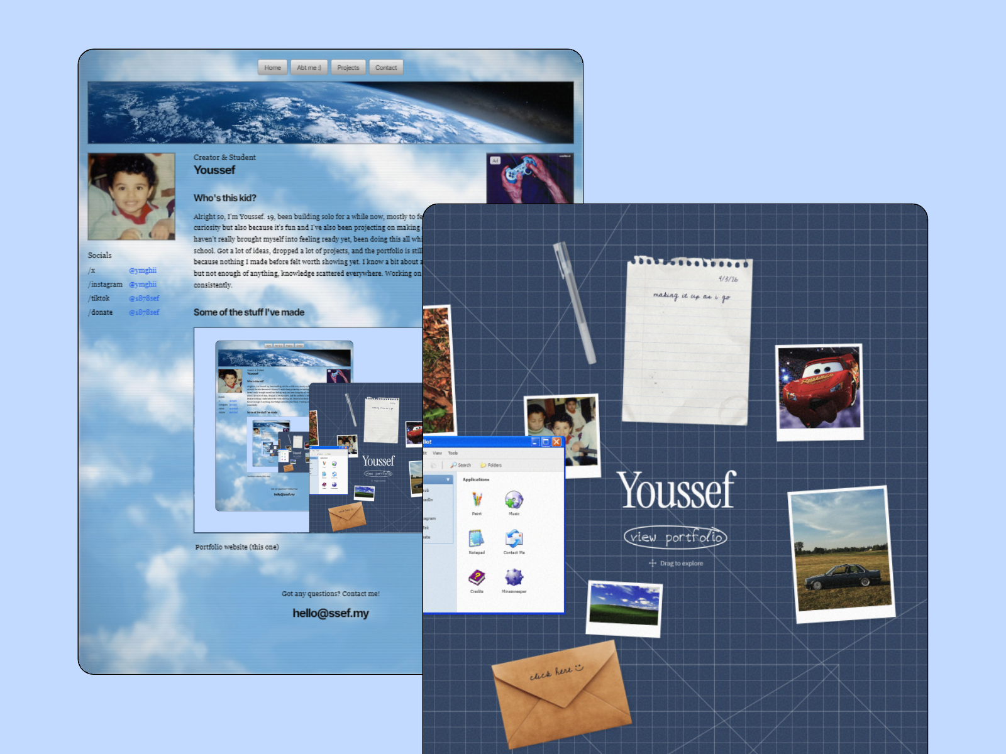Open the View menu
This screenshot has height=754, width=1006.
point(437,453)
